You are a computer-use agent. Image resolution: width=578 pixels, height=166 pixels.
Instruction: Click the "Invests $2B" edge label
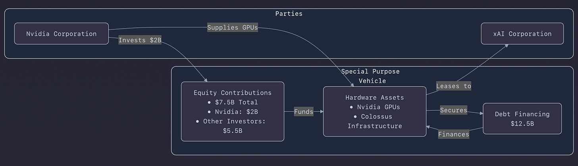140,40
